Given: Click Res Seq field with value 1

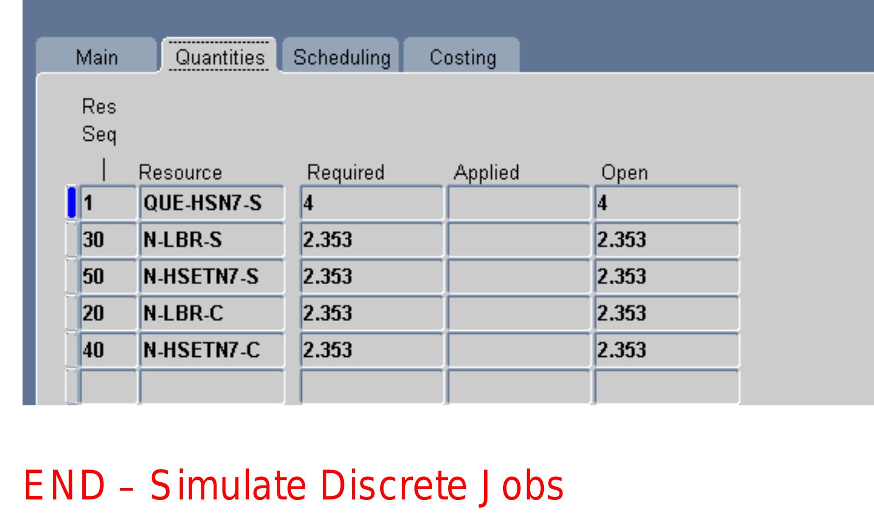Looking at the screenshot, I should (x=108, y=203).
